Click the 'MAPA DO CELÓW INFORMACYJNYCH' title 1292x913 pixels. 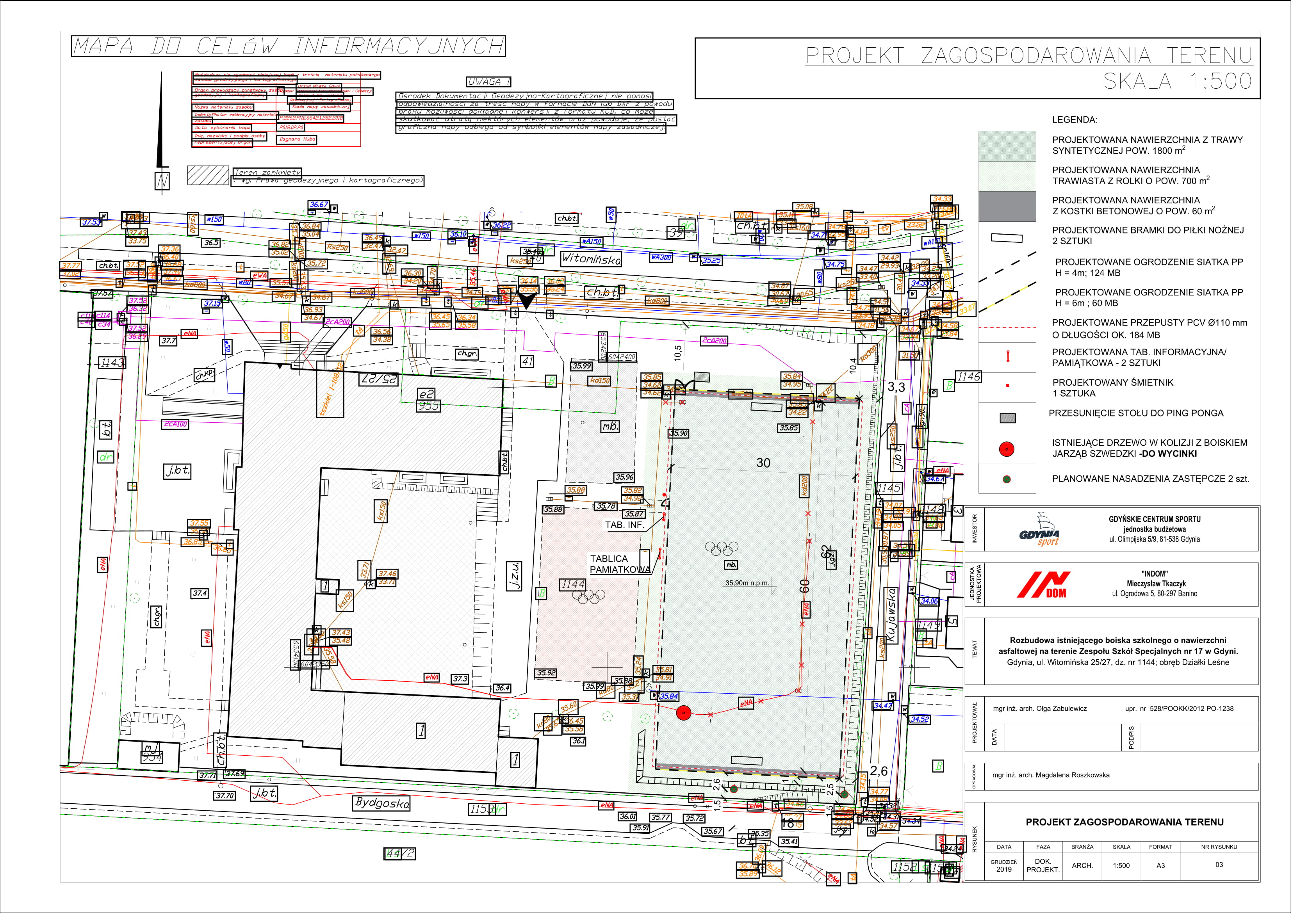(x=288, y=46)
